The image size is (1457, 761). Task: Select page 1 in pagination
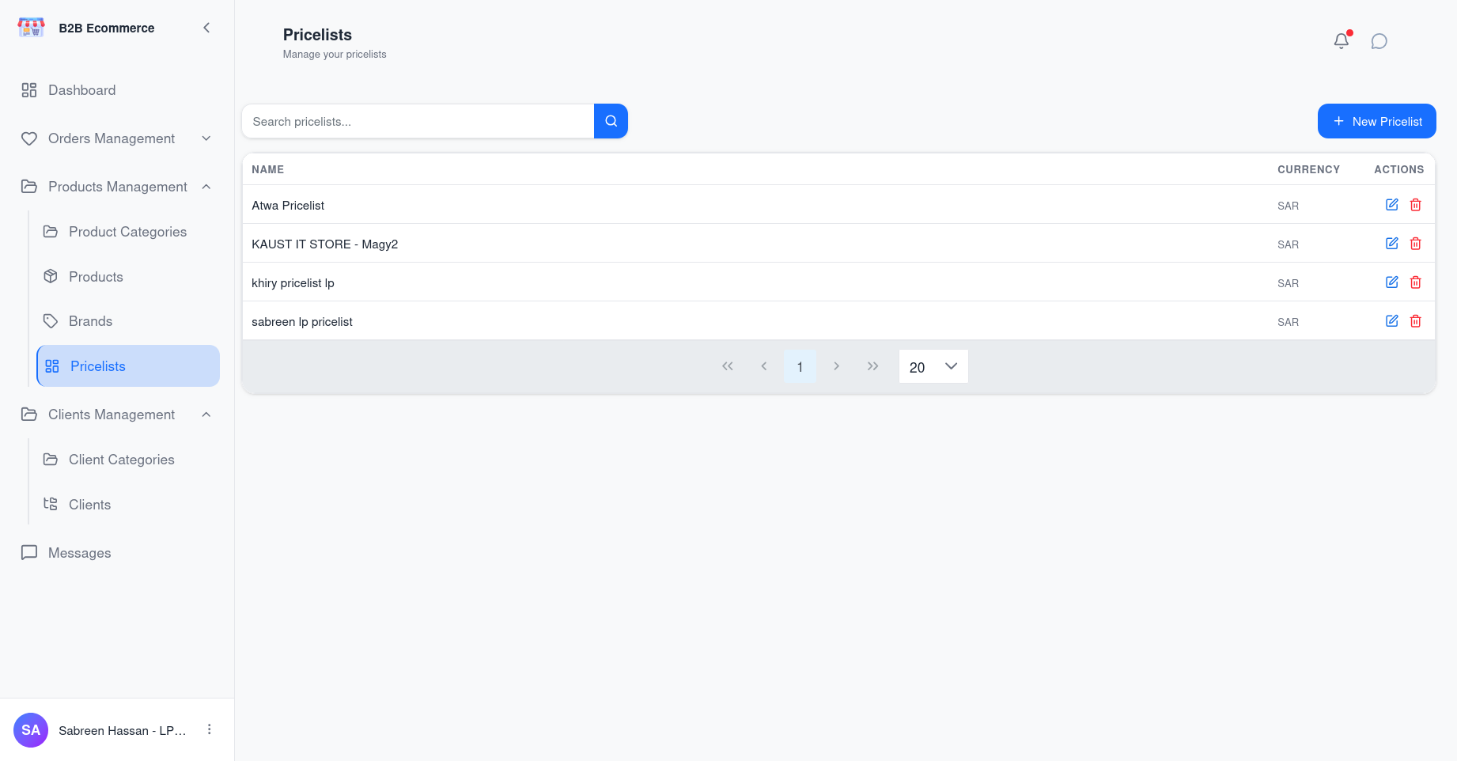point(800,366)
